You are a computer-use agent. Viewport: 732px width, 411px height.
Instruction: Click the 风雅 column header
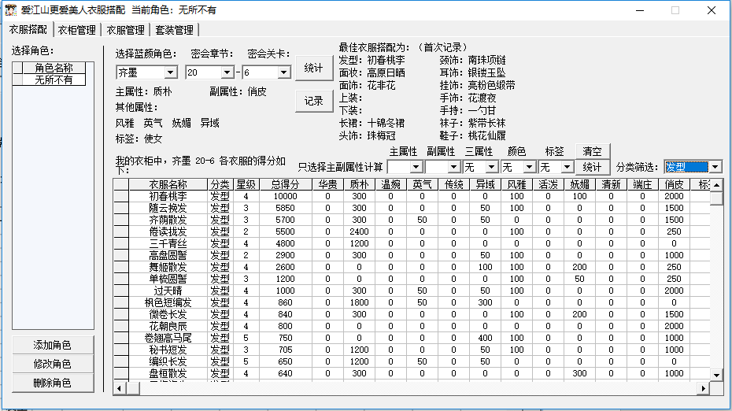(x=516, y=184)
